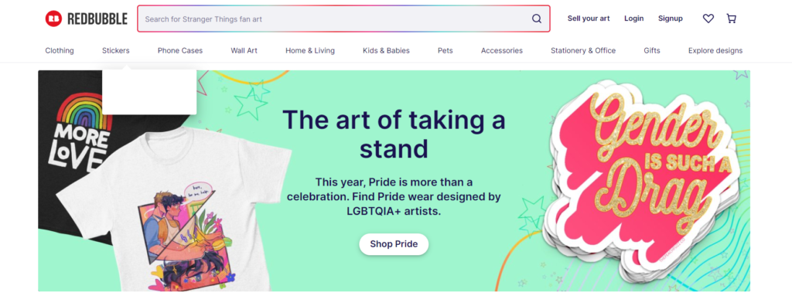Open the Kids & Babies menu

pos(387,50)
